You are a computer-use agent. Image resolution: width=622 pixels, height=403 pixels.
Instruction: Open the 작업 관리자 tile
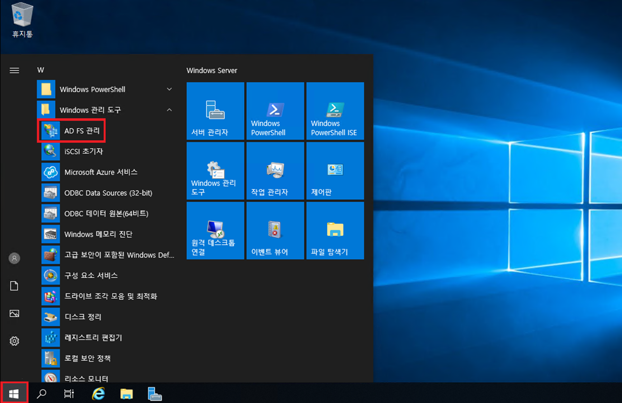point(275,171)
